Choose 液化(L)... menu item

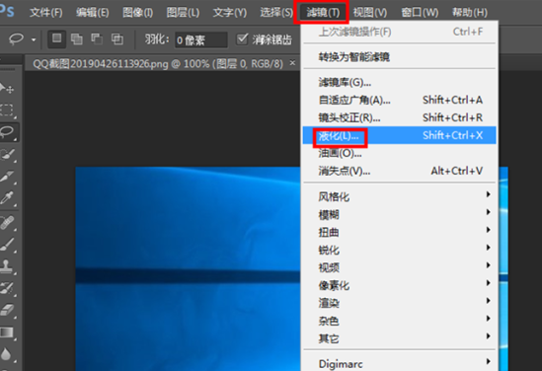pyautogui.click(x=399, y=135)
